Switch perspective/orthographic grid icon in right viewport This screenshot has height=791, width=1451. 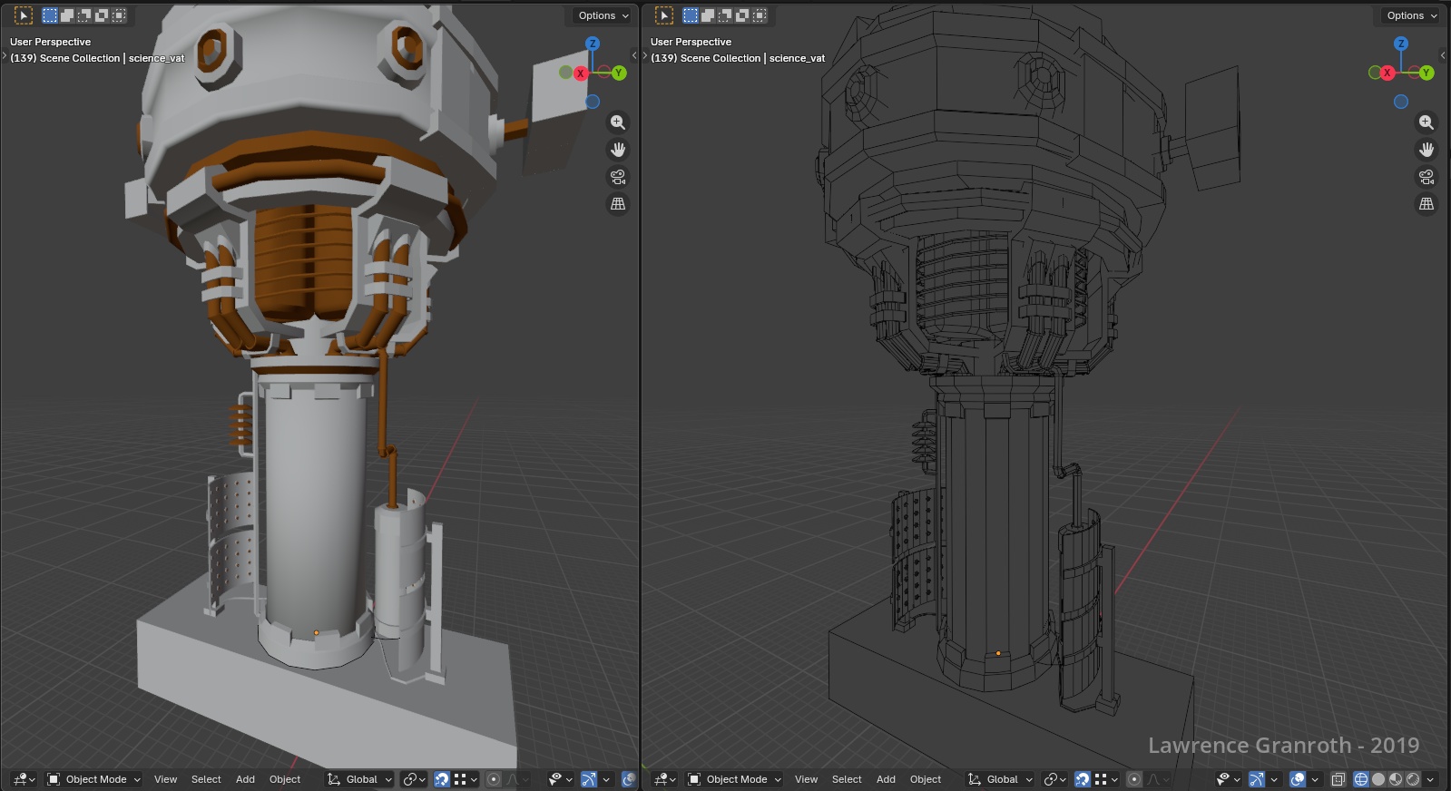(x=1426, y=204)
